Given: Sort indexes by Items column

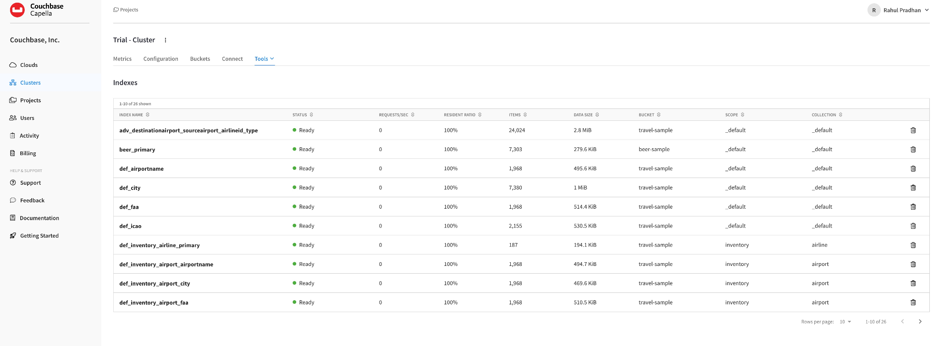Looking at the screenshot, I should point(525,115).
